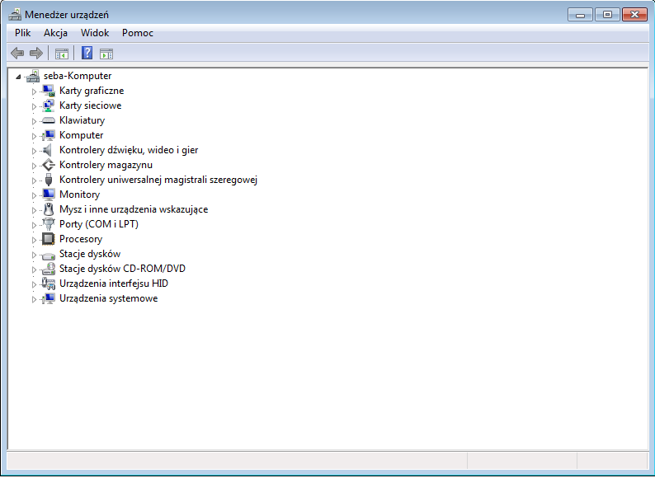655x478 pixels.
Task: Expand the Kontrolery magazynu node
Action: coord(35,166)
